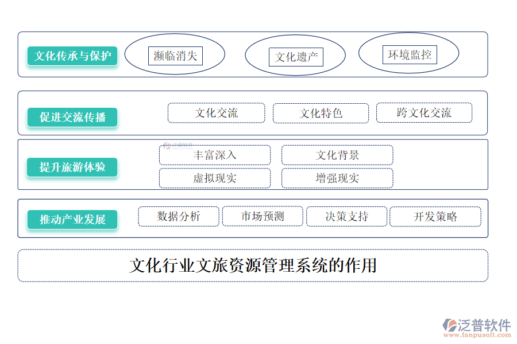Click the 文化行业文旅资源管理系统的作用 title
This screenshot has height=344, width=517.
click(x=253, y=265)
